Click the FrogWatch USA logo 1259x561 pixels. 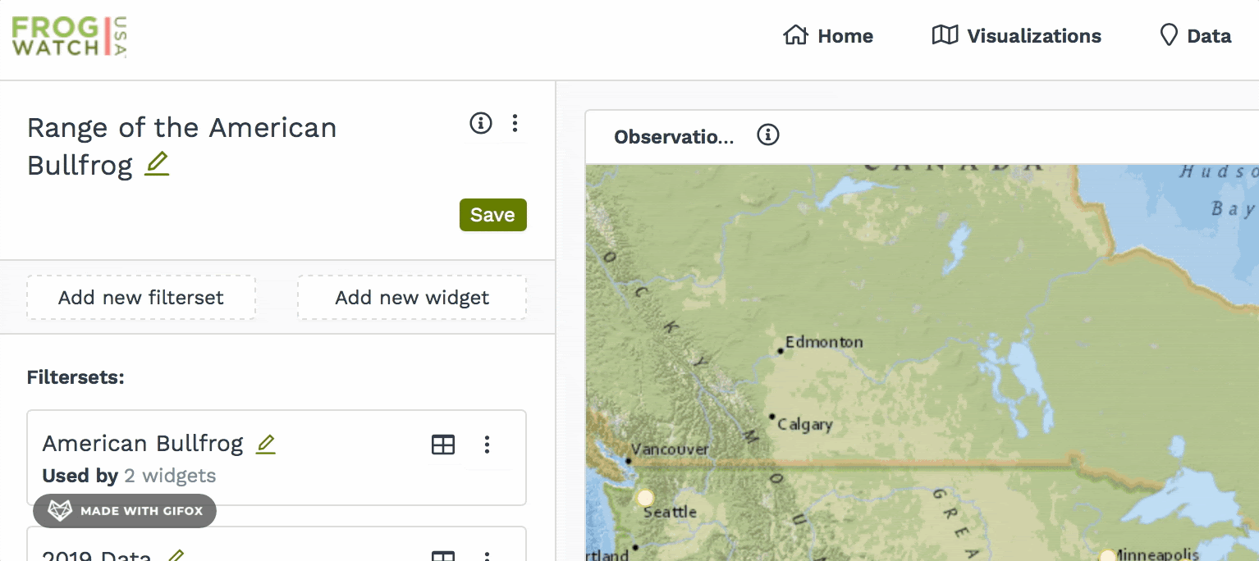(x=69, y=37)
